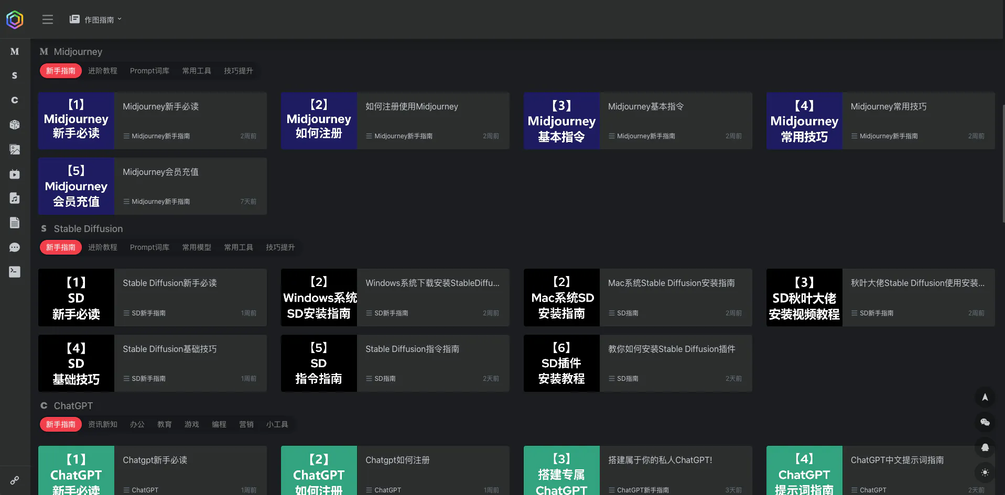Open the ChatGPT 编程 tab
The width and height of the screenshot is (1005, 495).
[x=219, y=424]
